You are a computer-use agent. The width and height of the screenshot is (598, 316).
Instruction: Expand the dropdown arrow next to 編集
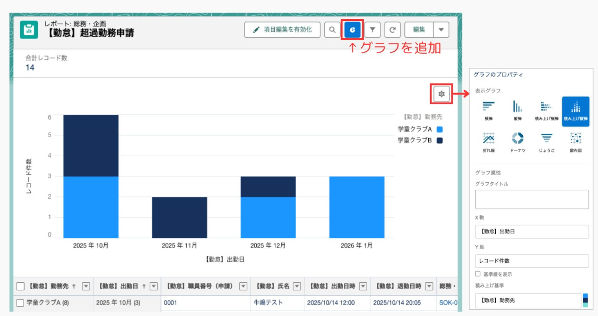point(441,30)
